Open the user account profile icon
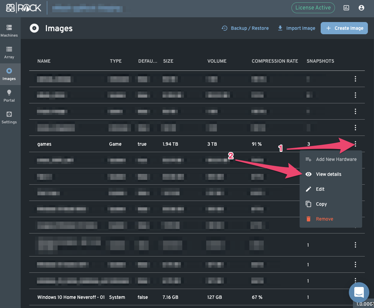Image resolution: width=374 pixels, height=308 pixels. (x=361, y=8)
